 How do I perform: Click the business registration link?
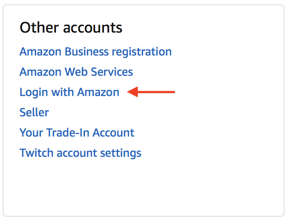(96, 52)
